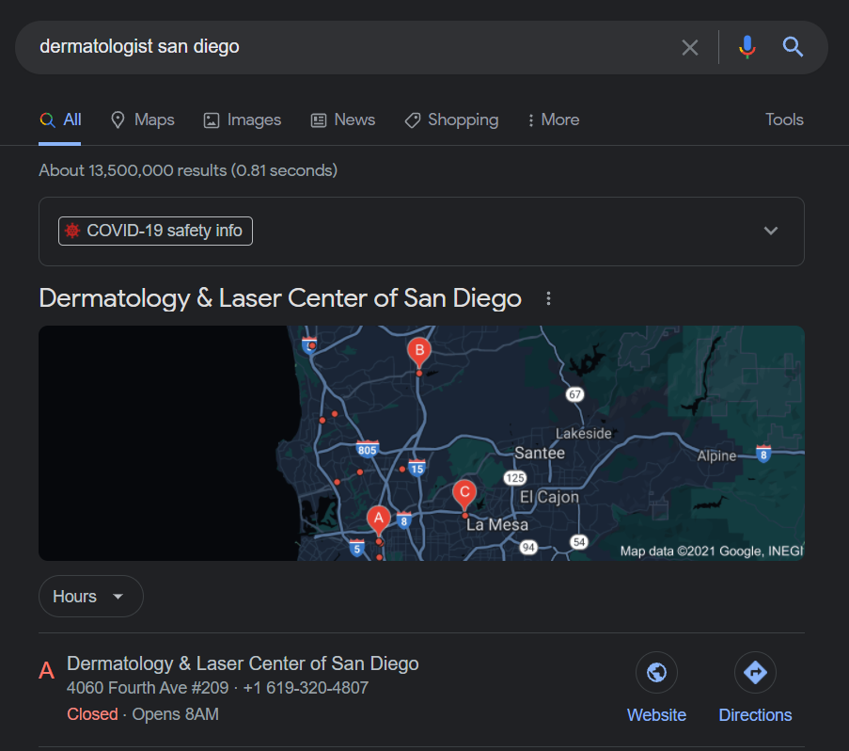Click the red letter A beside the listing
The width and height of the screenshot is (849, 751).
coord(47,671)
